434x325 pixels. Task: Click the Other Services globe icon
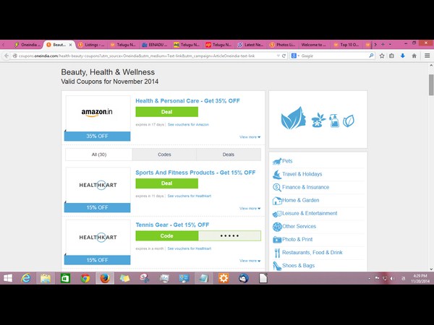point(277,227)
